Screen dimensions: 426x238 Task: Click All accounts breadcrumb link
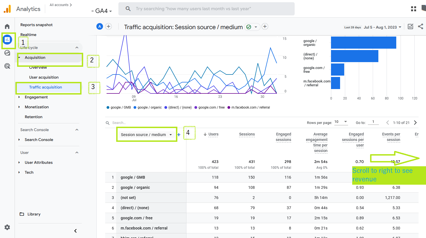tap(61, 5)
